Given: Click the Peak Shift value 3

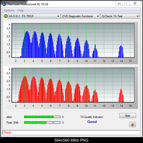Looking at the screenshot, I should click(63, 122).
